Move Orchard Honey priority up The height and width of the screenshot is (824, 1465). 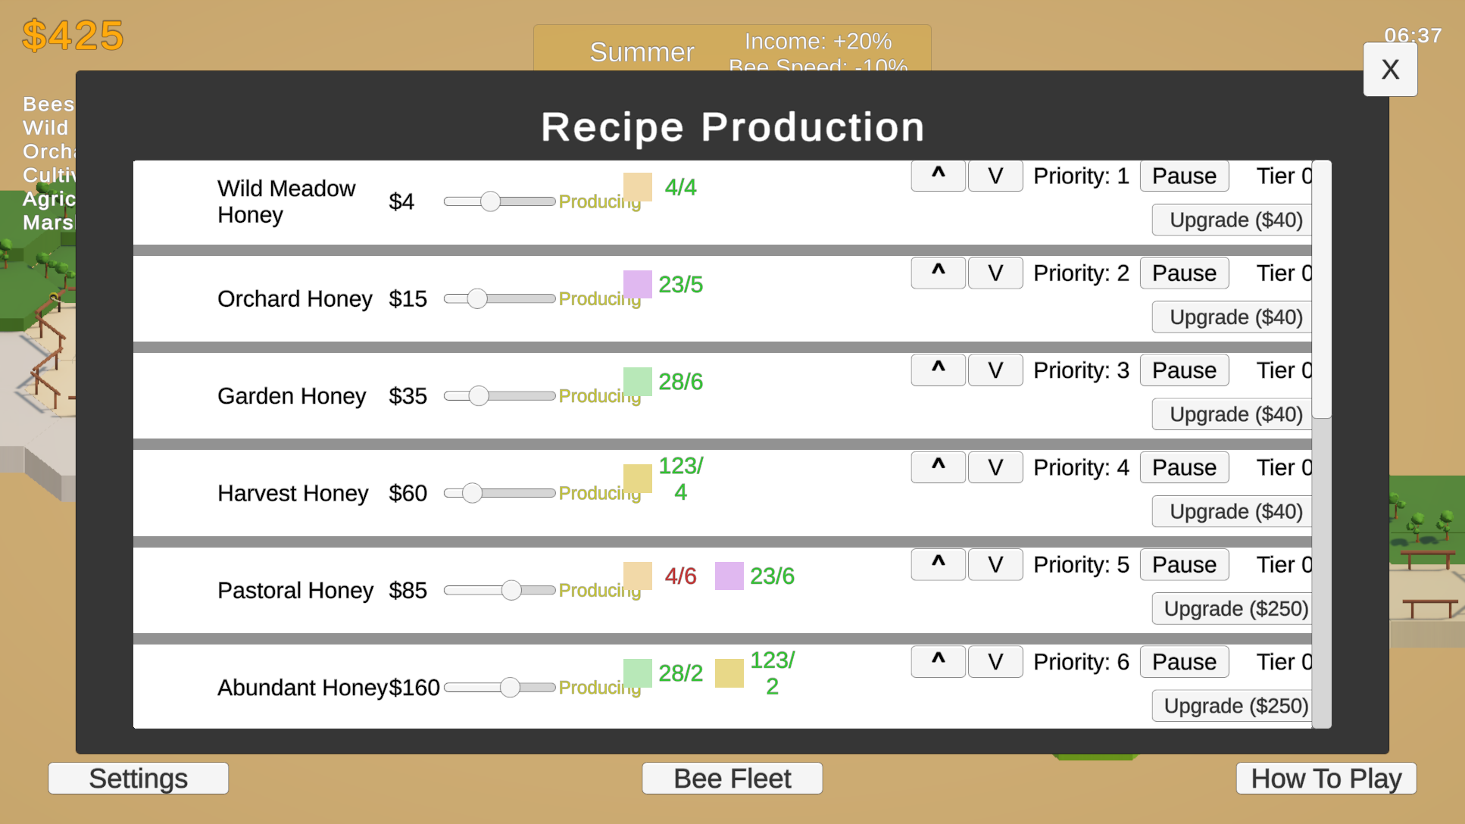coord(938,273)
